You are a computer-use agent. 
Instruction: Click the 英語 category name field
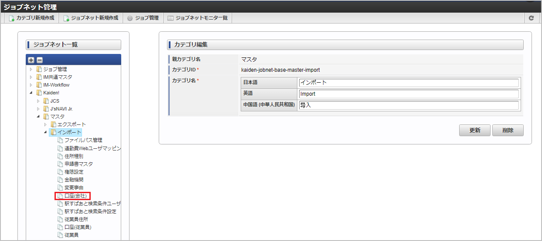click(409, 94)
